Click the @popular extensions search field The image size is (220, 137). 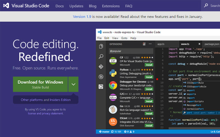[x=131, y=51]
